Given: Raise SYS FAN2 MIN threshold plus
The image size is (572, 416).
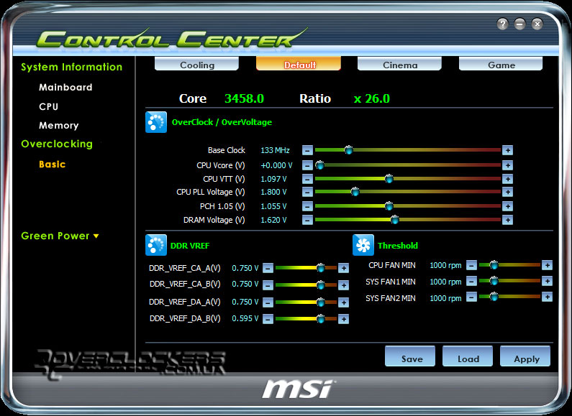Looking at the screenshot, I should [x=547, y=297].
